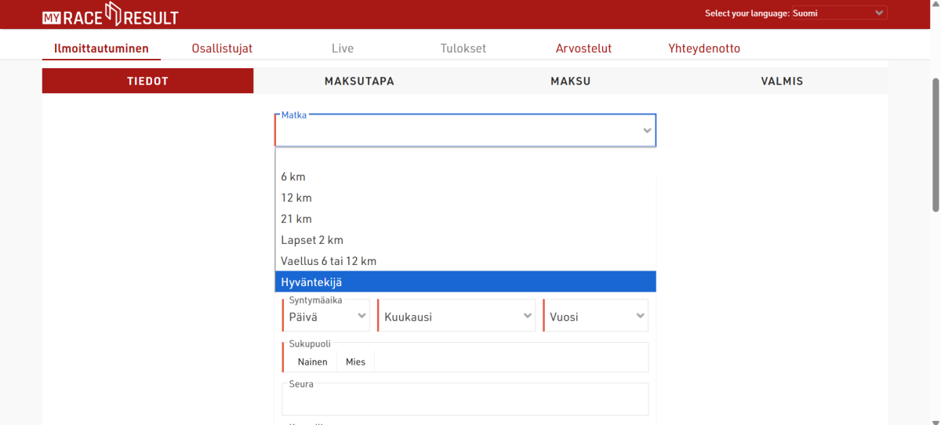Open the language selector set to Suomi
Screen dimensions: 941x425
838,13
